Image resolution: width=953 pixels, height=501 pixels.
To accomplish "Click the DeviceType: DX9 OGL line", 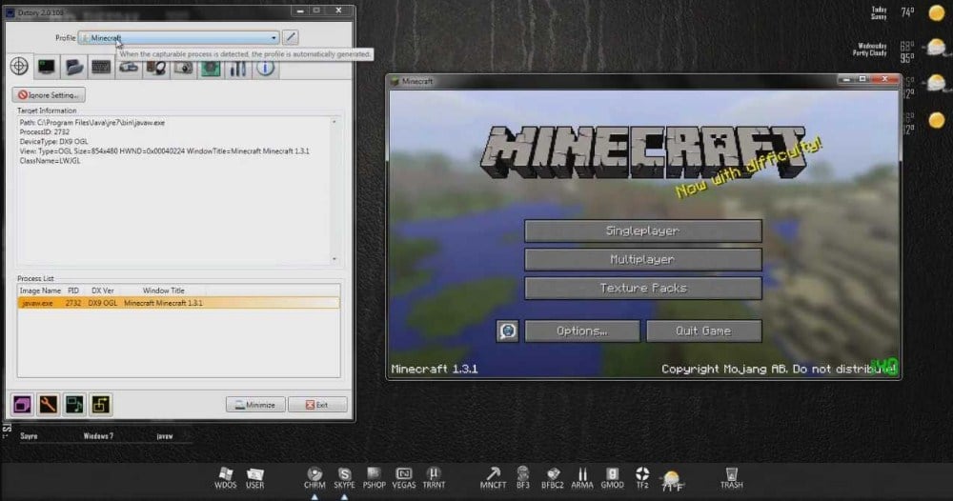I will pyautogui.click(x=53, y=142).
